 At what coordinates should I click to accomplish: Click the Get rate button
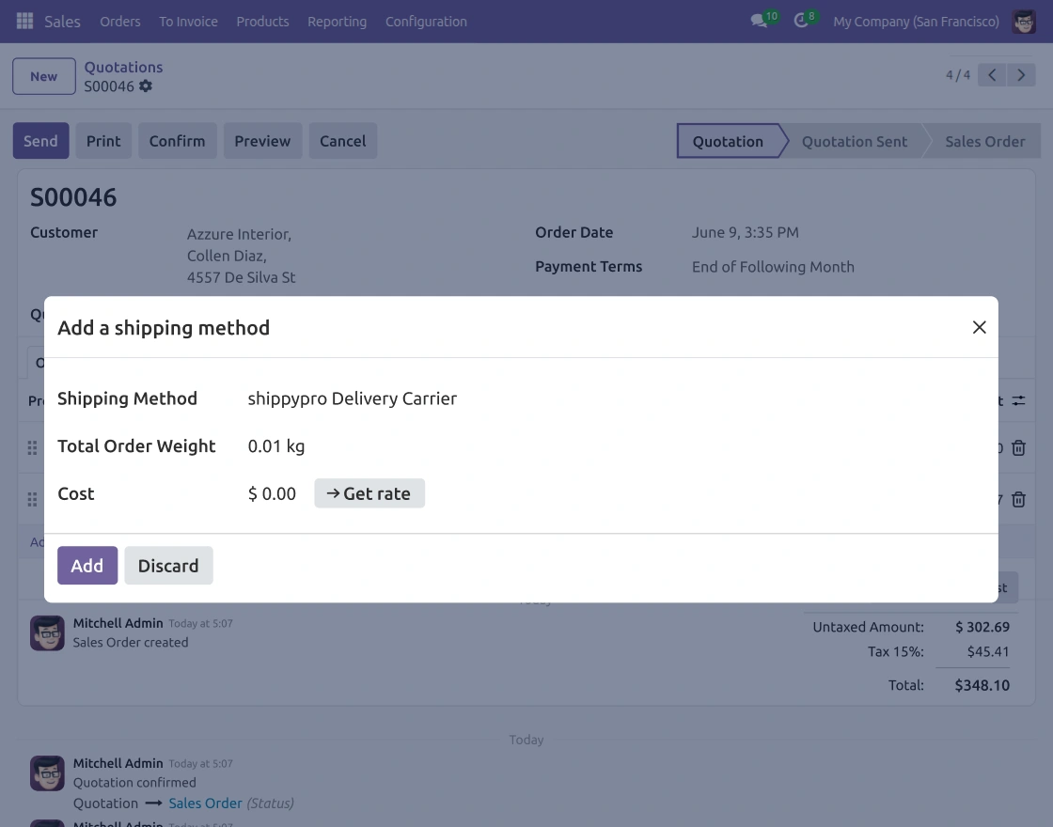pos(369,493)
